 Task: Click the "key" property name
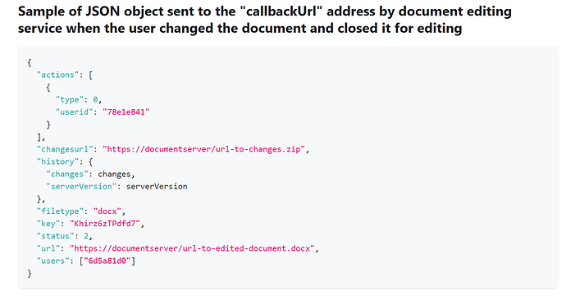tap(48, 224)
